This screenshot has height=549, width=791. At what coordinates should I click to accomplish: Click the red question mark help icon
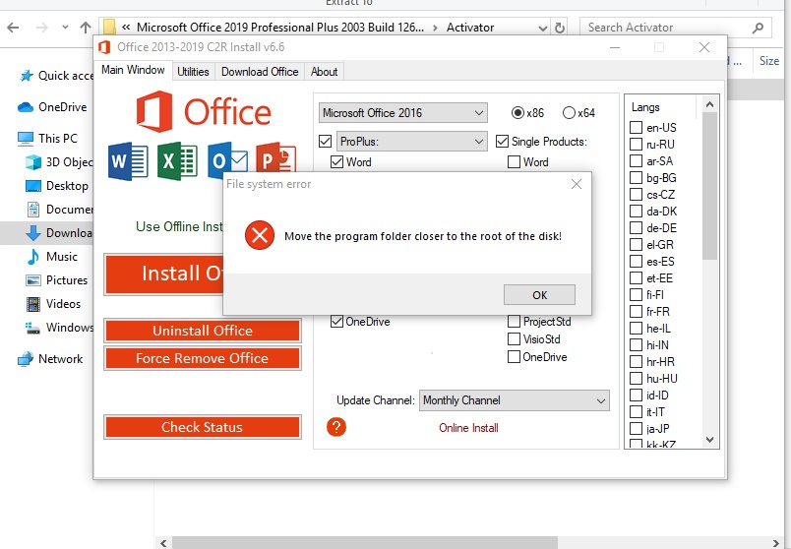335,427
